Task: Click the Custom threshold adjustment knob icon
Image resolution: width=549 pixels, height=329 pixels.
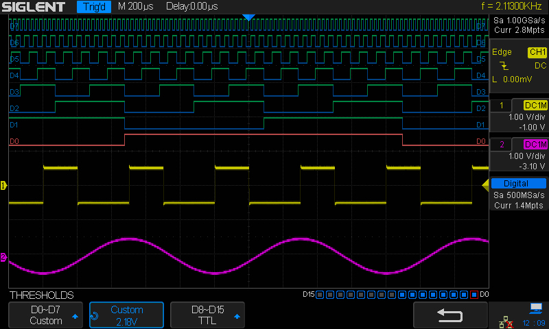Action: pyautogui.click(x=95, y=316)
